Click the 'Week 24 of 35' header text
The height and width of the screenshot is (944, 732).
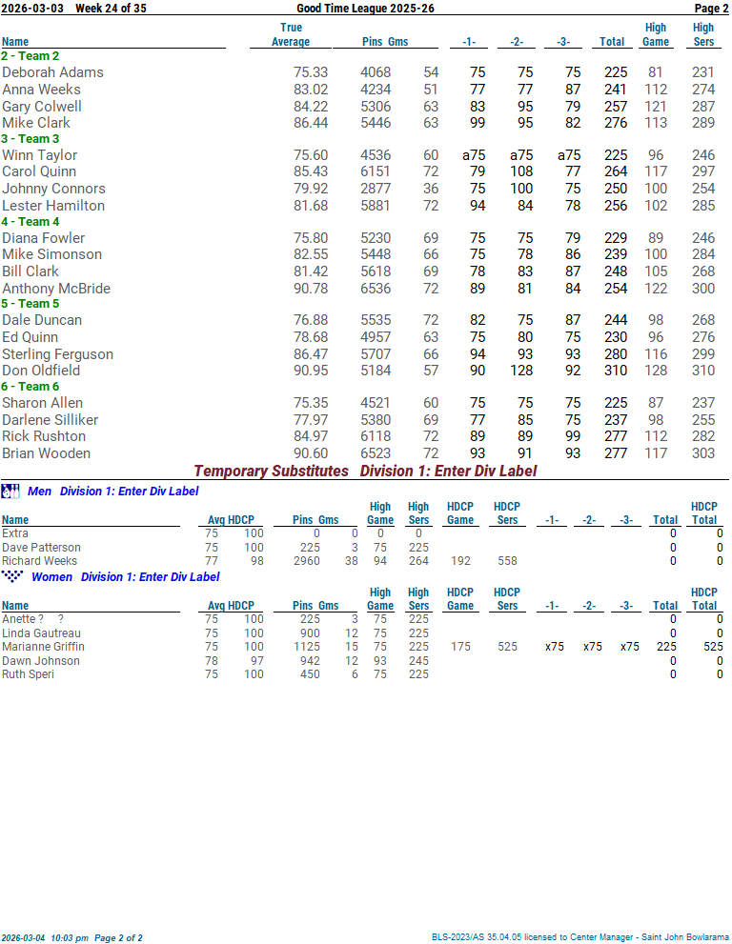pos(112,8)
